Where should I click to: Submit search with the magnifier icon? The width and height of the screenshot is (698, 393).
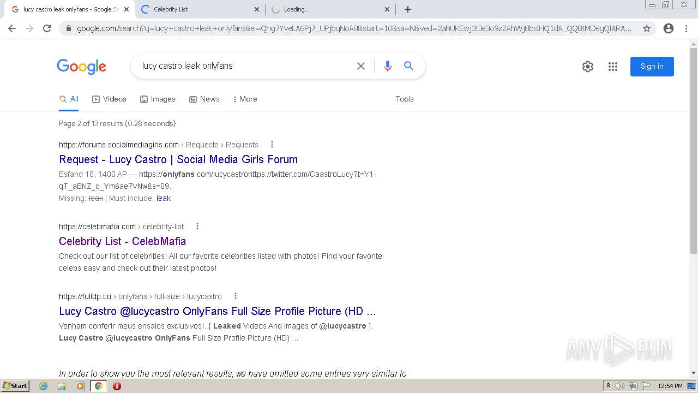point(408,66)
